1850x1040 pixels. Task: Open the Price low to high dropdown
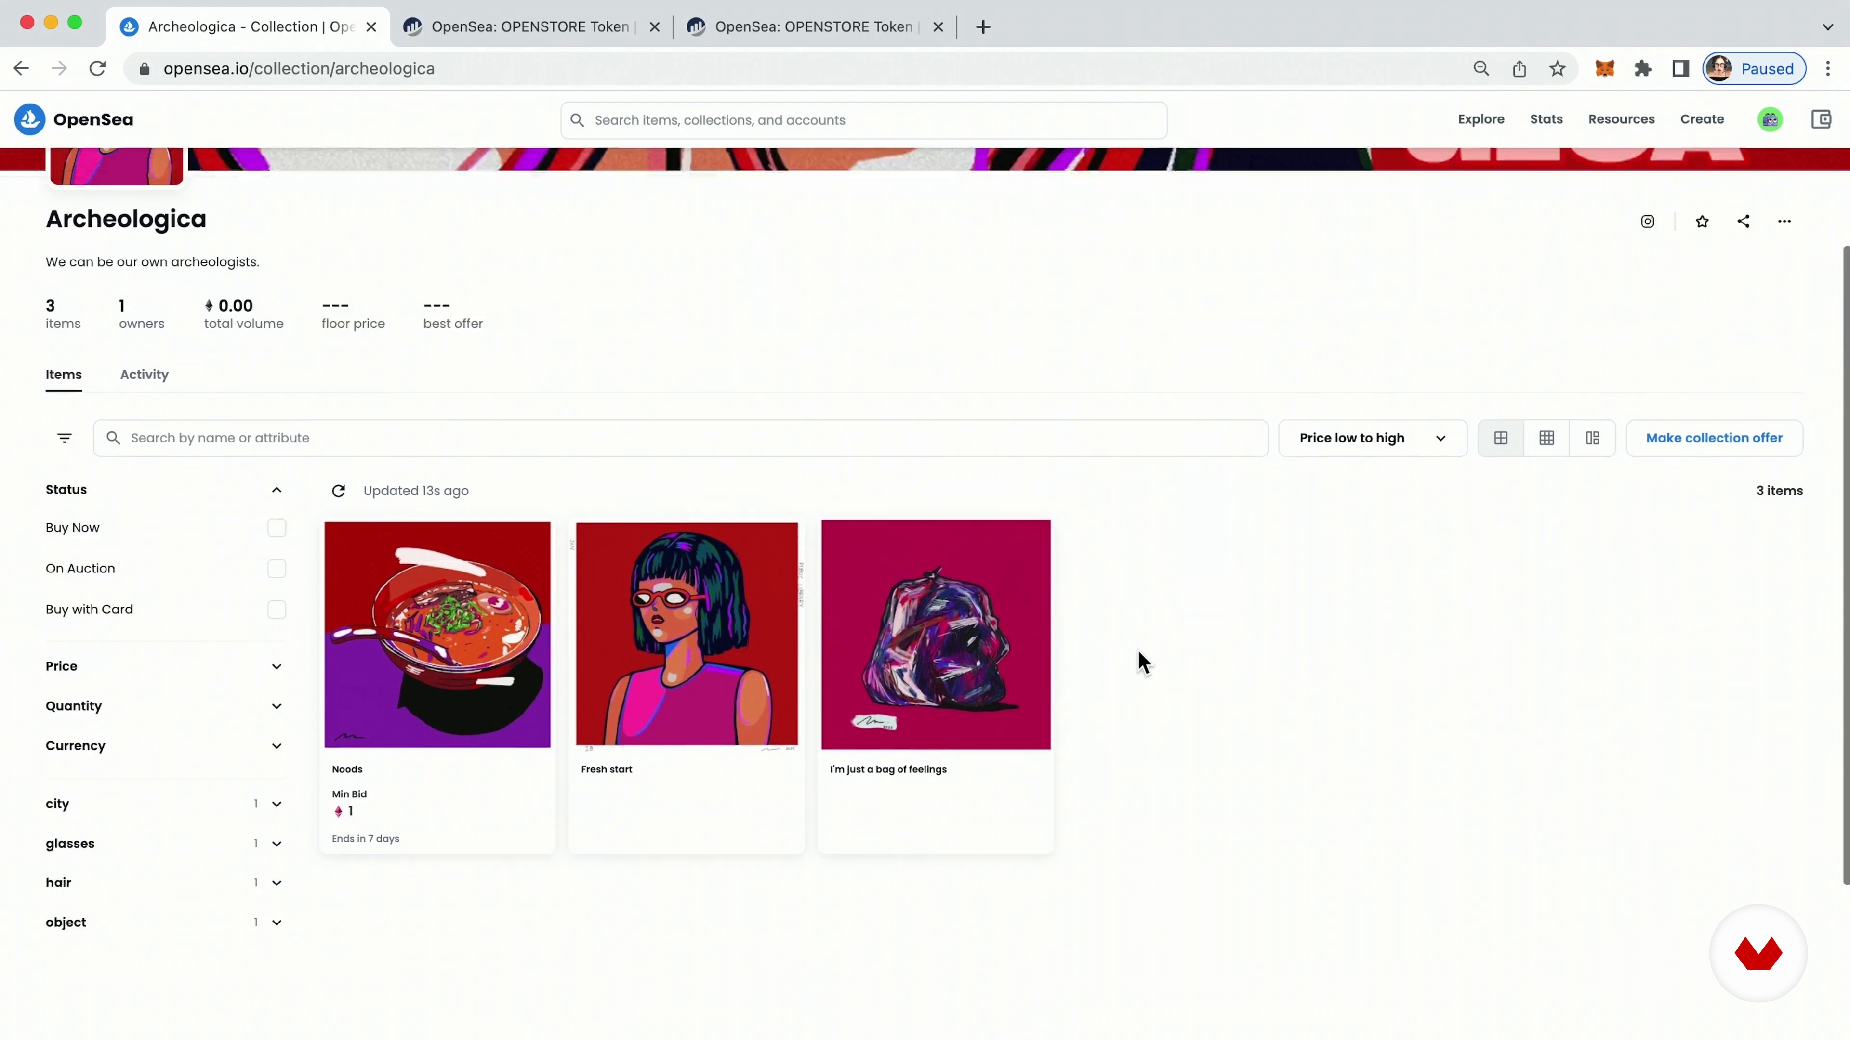[1373, 438]
